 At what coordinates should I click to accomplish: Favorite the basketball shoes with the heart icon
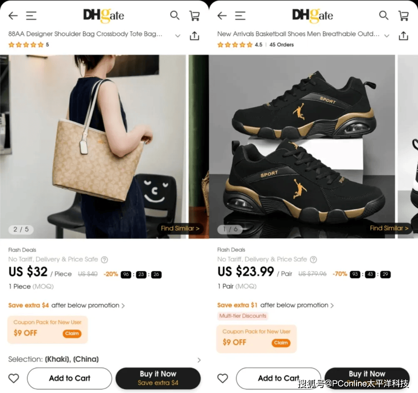pyautogui.click(x=223, y=378)
